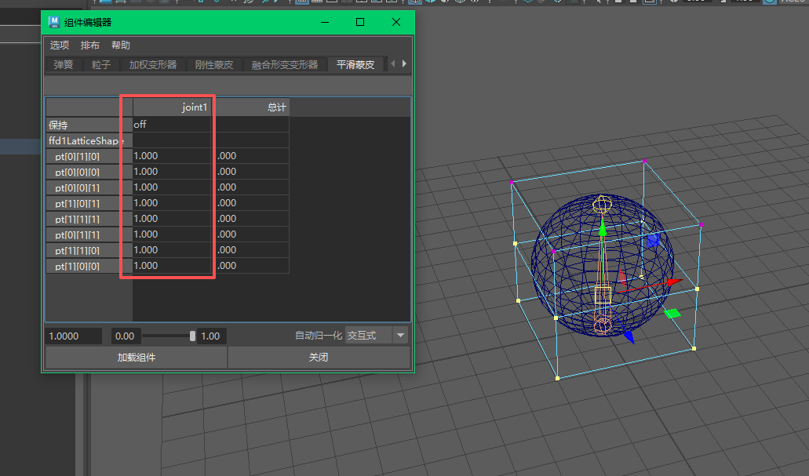This screenshot has height=476, width=809.
Task: Select the ffd1LatticeShape row header
Action: point(89,141)
